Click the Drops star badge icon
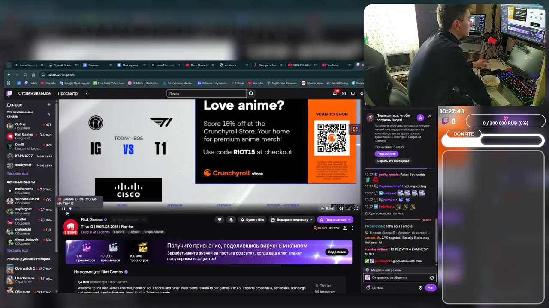Image resolution: width=549 pixels, height=308 pixels. tap(420, 117)
